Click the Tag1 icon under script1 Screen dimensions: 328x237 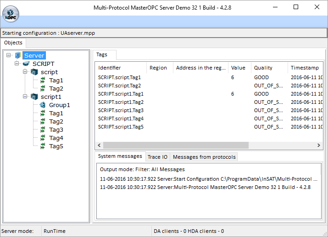[x=43, y=113]
